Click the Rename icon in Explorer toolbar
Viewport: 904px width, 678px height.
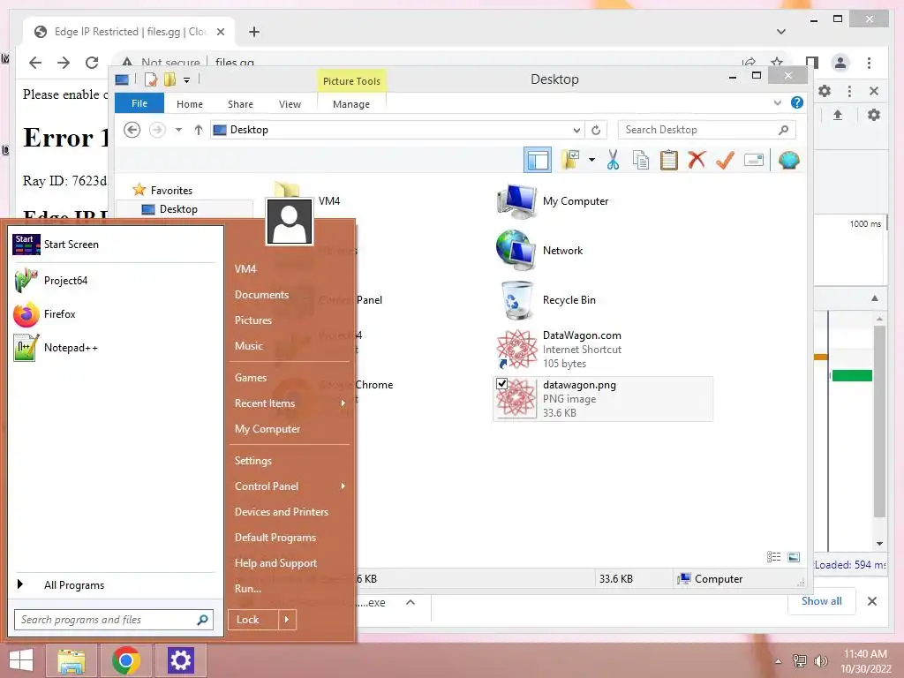tap(754, 160)
